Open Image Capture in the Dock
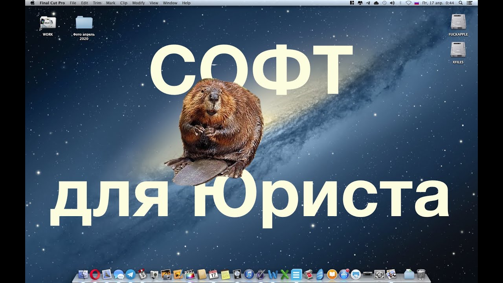Viewport: 503px width, 283px height. (x=154, y=274)
